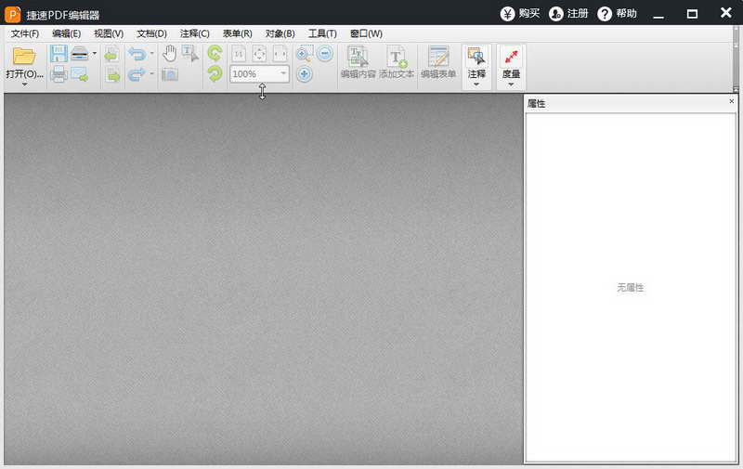Open the 文档(D) menu

pos(151,33)
